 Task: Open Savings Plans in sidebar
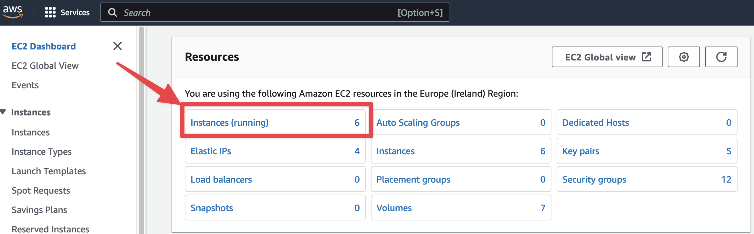(39, 210)
